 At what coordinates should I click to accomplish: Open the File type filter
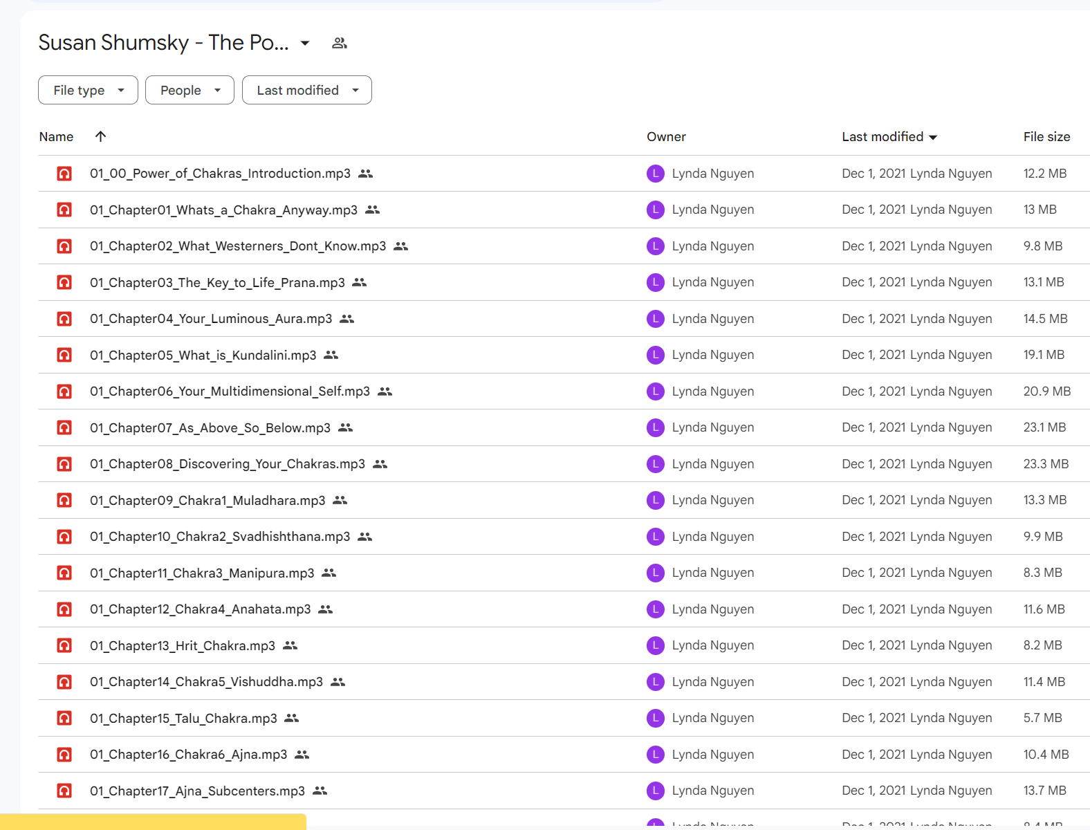[88, 90]
